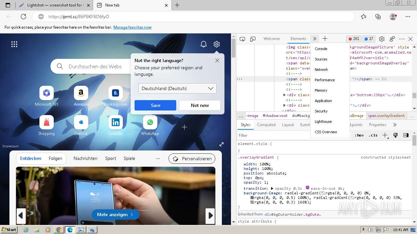This screenshot has height=234, width=417.
Task: Select the inspect element picker icon
Action: 242,39
